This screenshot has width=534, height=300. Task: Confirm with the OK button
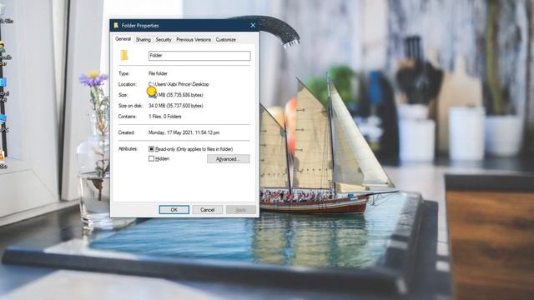click(x=174, y=210)
